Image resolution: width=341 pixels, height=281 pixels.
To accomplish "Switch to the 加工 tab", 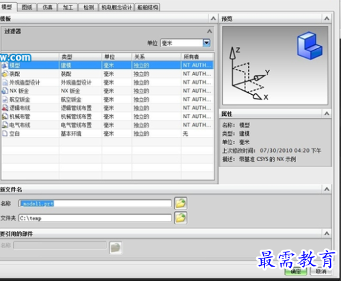I will (x=68, y=8).
